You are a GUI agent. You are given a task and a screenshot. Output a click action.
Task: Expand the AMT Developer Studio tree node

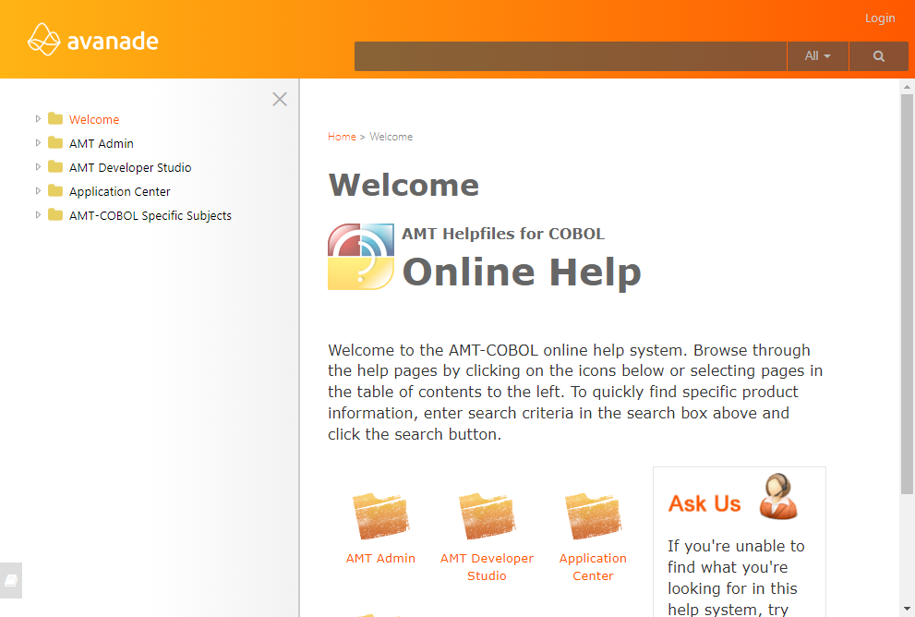point(38,167)
